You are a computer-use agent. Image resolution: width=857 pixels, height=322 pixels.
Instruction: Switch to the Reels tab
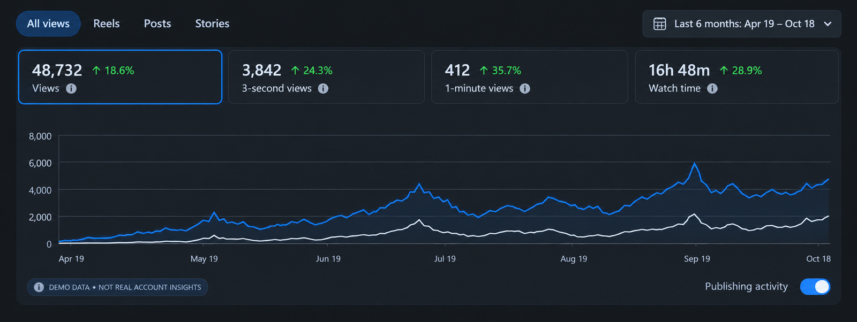click(107, 24)
